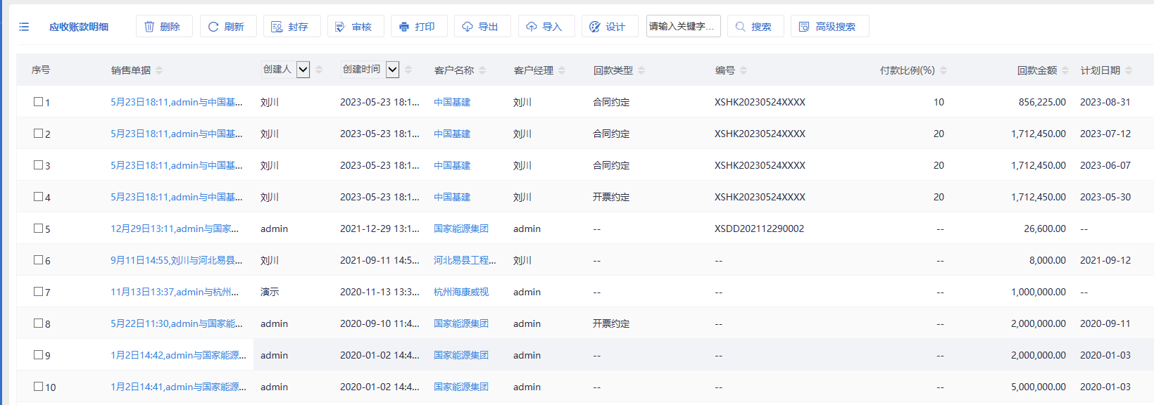Tick the checkbox for row 9

point(39,354)
